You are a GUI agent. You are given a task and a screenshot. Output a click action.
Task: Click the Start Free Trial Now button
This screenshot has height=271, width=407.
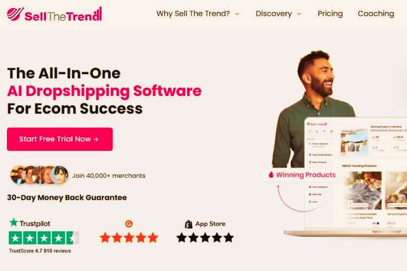[60, 139]
